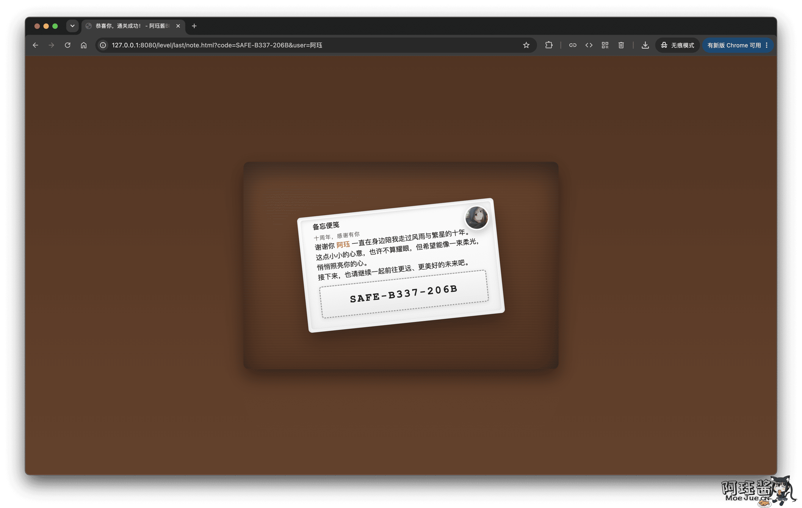Click the SAFE-B337-206B code box
This screenshot has width=802, height=508.
pyautogui.click(x=404, y=294)
